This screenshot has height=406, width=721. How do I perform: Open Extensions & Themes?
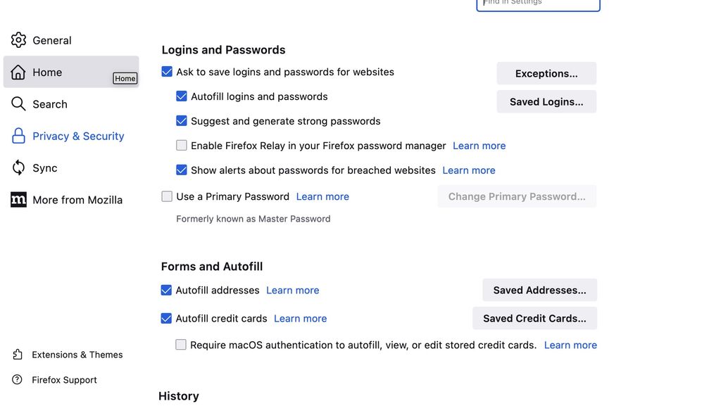[x=76, y=354]
